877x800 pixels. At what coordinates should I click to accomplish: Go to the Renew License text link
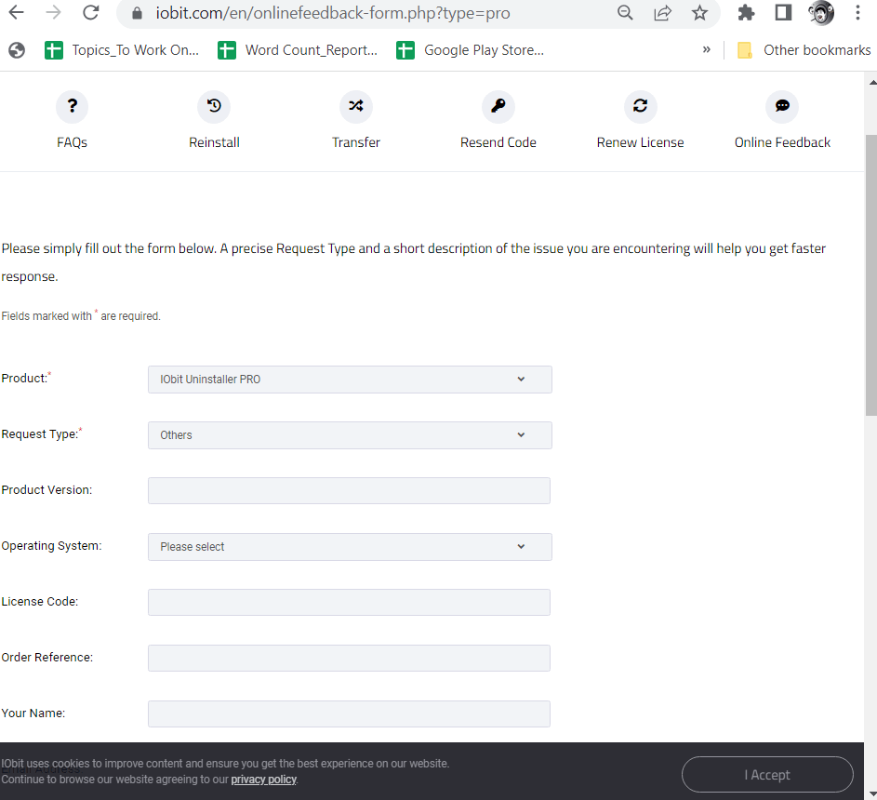point(641,142)
